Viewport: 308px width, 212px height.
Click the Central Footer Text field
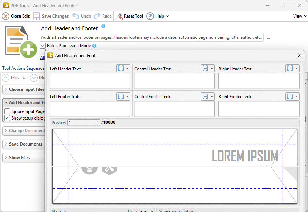(174, 109)
